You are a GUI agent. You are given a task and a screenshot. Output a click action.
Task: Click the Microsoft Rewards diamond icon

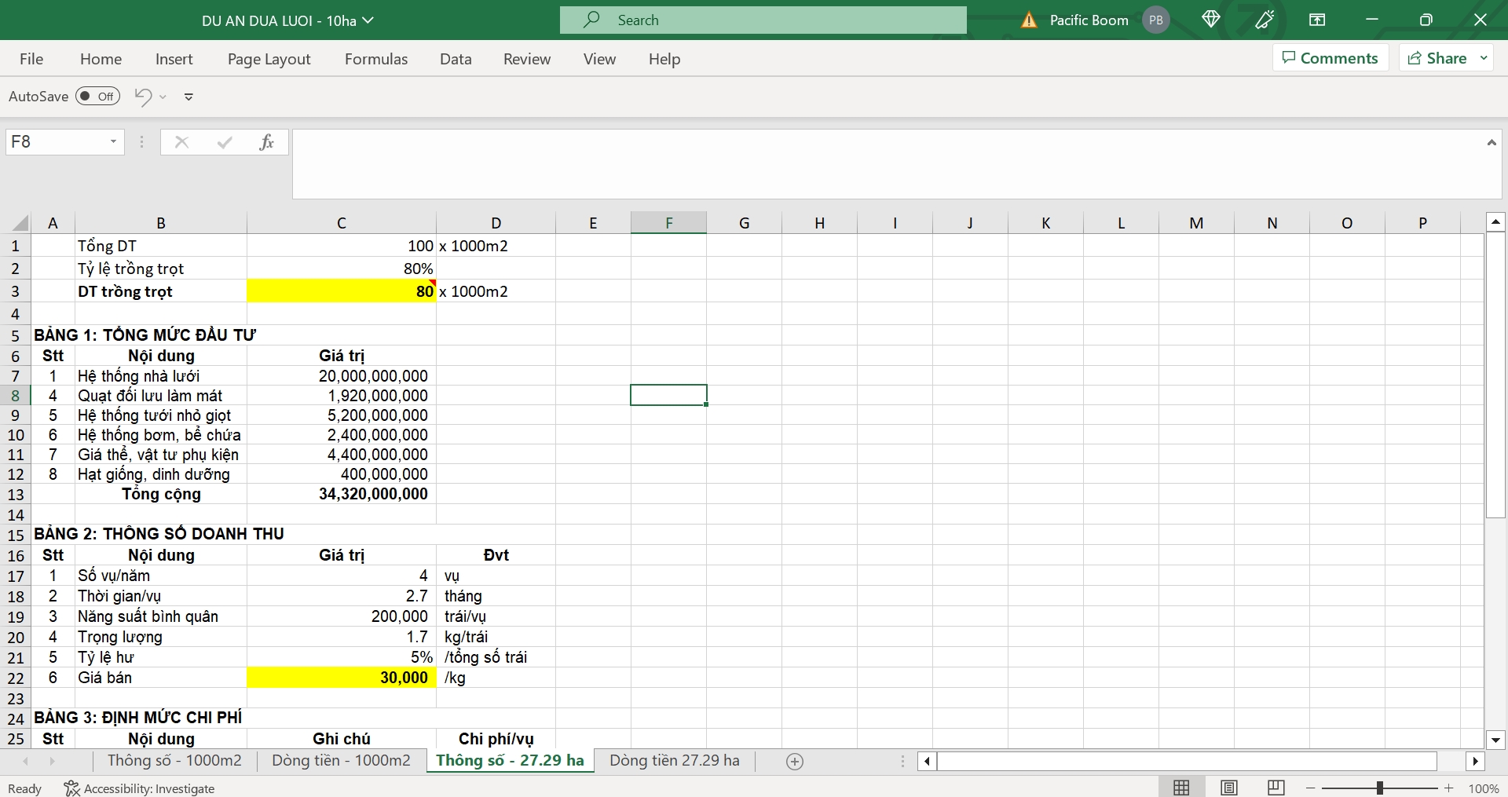(1210, 20)
